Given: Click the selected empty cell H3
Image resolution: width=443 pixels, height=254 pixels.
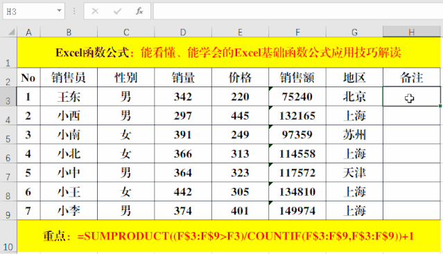Looking at the screenshot, I should tap(412, 96).
